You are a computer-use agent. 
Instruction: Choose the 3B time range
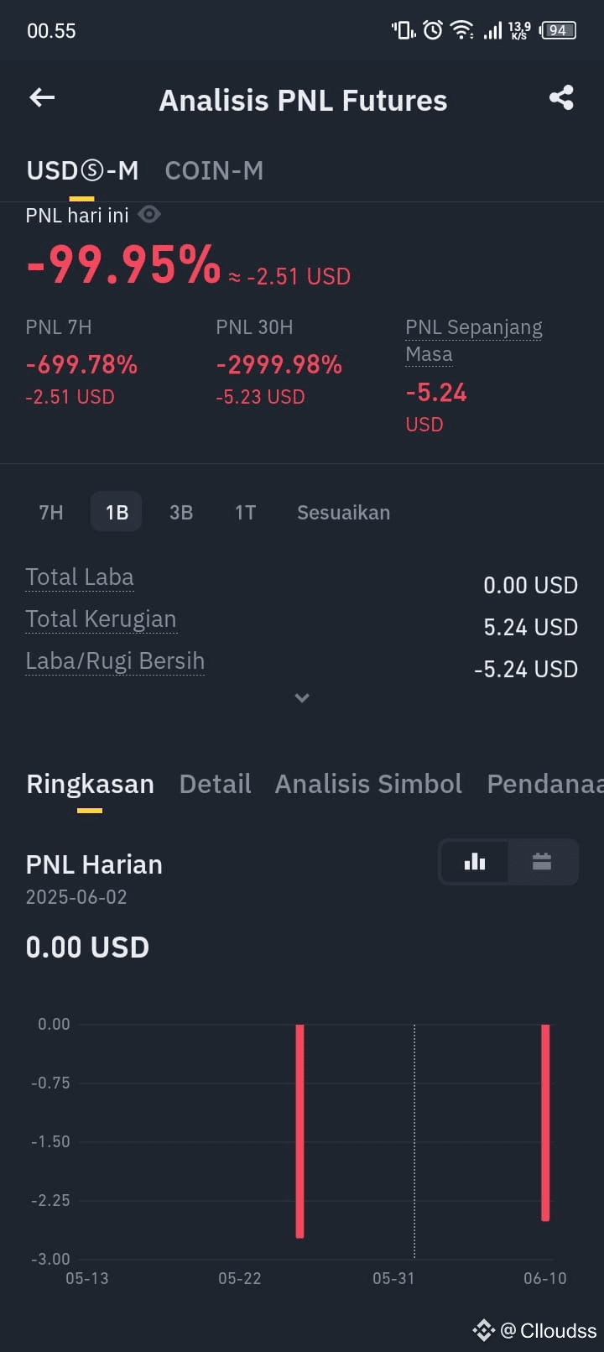181,512
